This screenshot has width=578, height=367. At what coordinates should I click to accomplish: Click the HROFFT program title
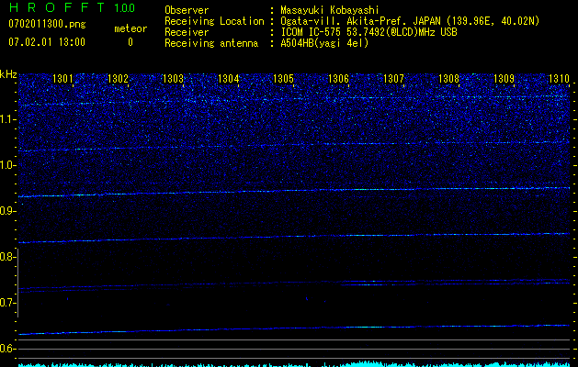[x=56, y=7]
